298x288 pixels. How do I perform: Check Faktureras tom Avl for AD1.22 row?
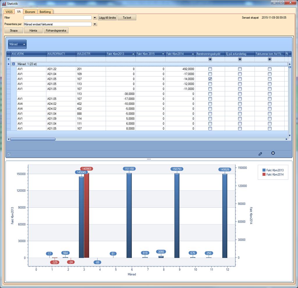tap(270, 69)
